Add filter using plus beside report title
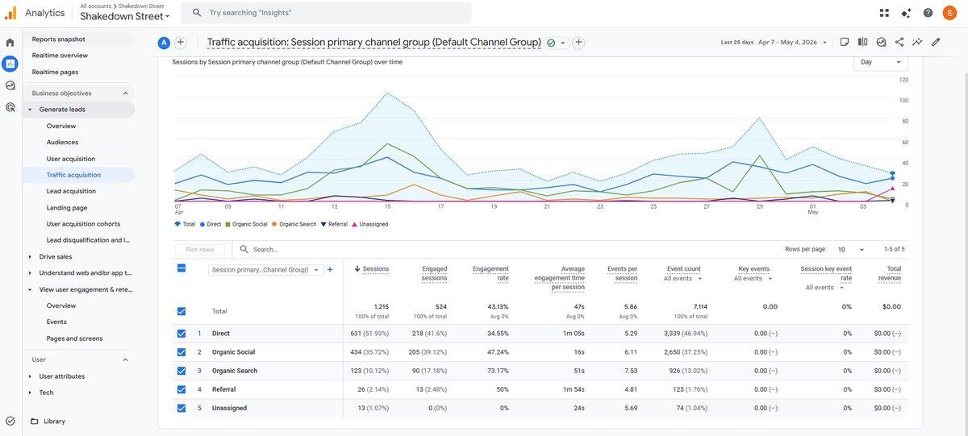 [578, 43]
